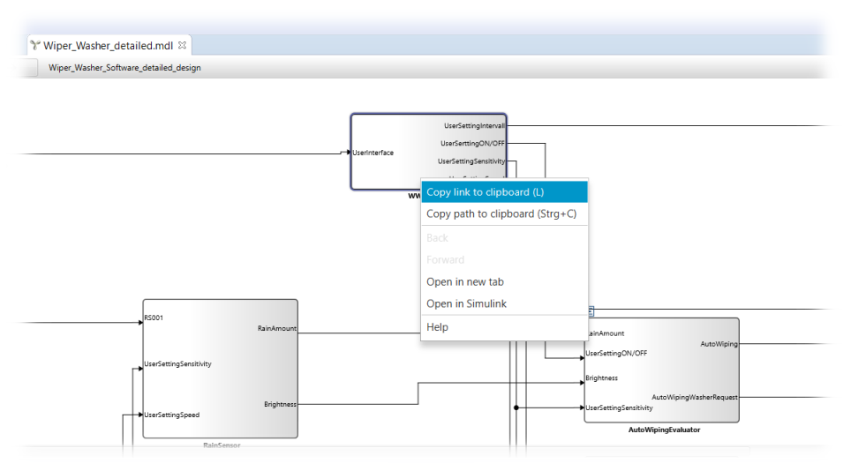Viewport: 851px width, 471px height.
Task: Click the RainAmount output port of RainSensor
Action: 277,328
